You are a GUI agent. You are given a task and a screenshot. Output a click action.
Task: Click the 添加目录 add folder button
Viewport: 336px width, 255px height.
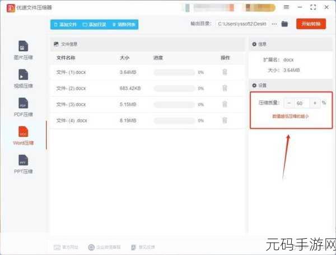click(94, 25)
